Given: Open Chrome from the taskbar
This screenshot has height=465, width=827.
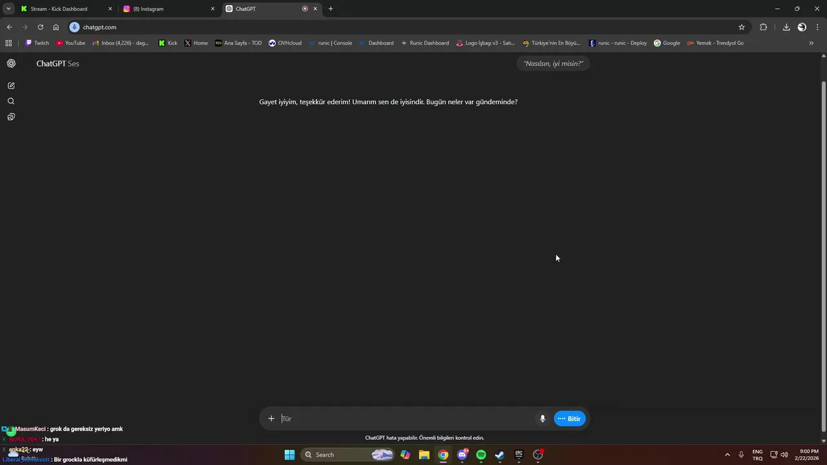Looking at the screenshot, I should pos(443,455).
